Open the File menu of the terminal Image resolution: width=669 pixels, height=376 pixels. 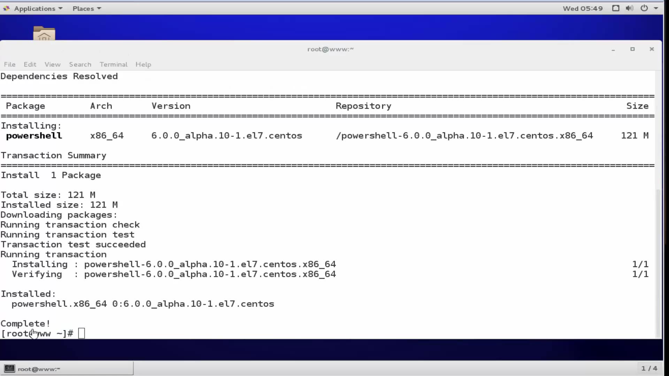pos(9,64)
